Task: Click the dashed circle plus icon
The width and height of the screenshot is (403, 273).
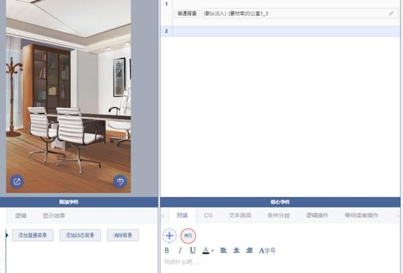Action: [x=170, y=236]
